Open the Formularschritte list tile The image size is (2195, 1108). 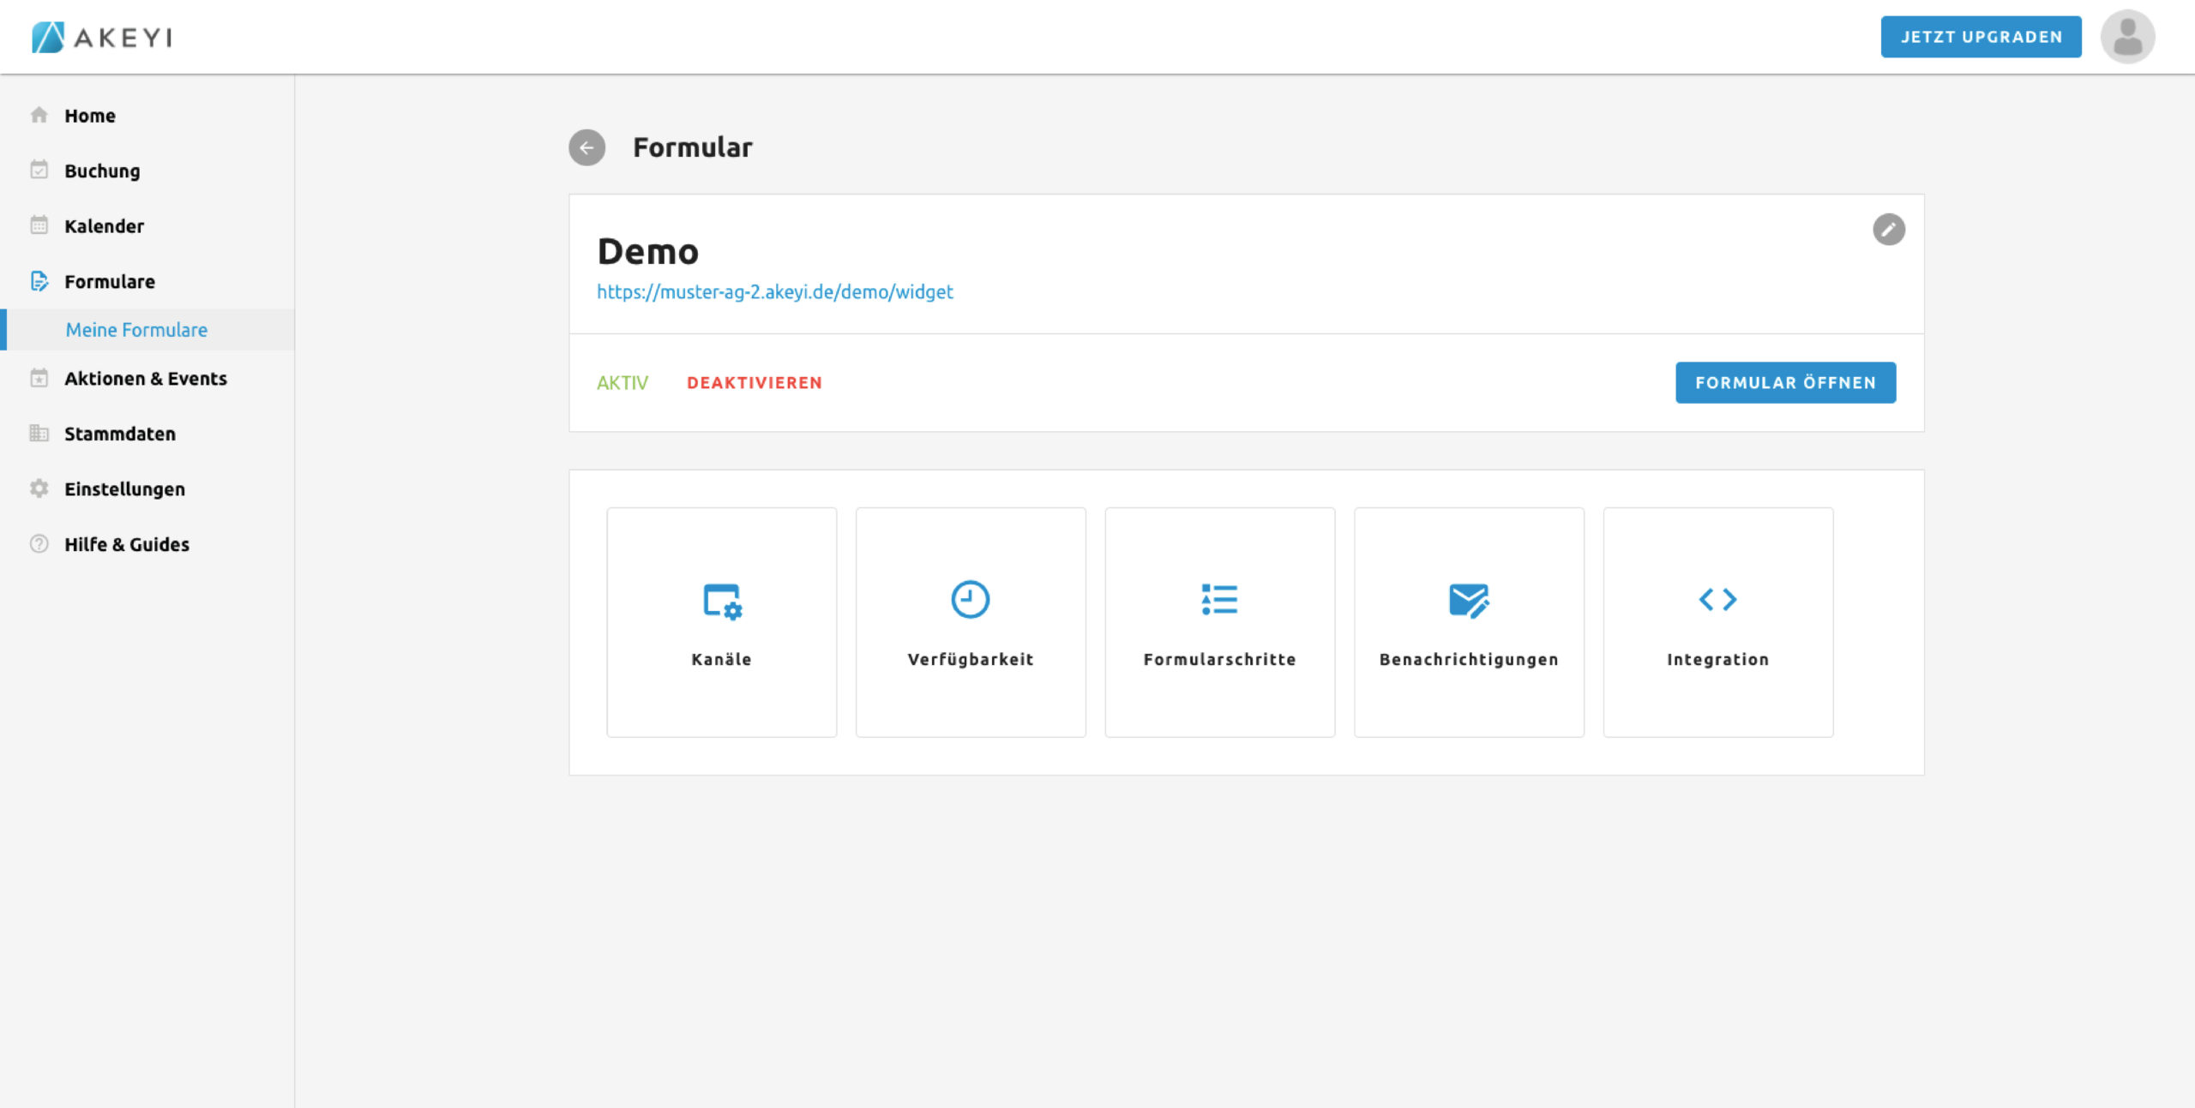pos(1219,622)
